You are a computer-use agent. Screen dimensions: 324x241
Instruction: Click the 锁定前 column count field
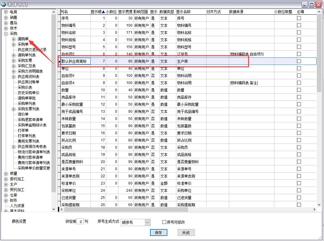(80, 222)
